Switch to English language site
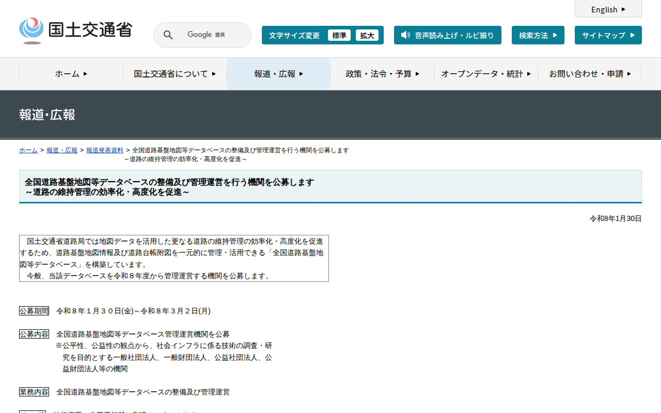661x413 pixels. pos(608,9)
